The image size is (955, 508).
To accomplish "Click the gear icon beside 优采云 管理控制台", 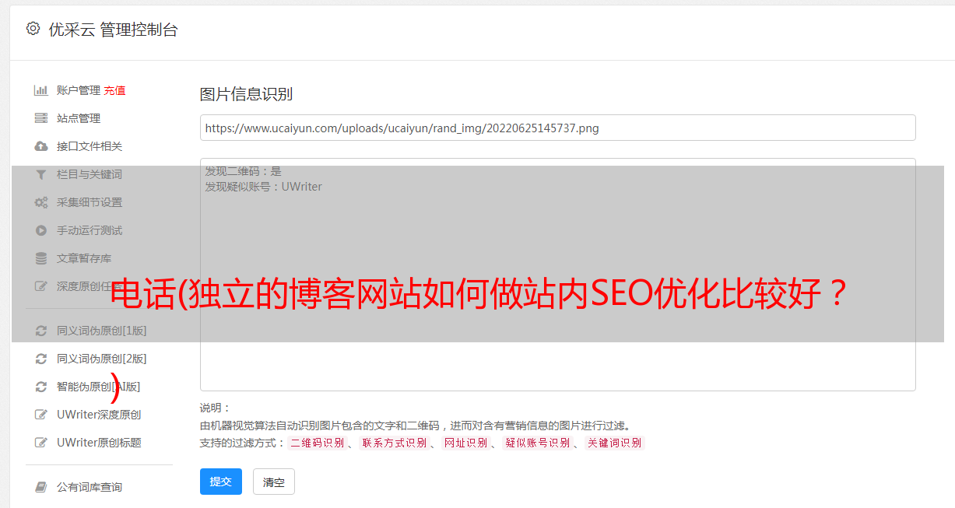I will click(33, 29).
